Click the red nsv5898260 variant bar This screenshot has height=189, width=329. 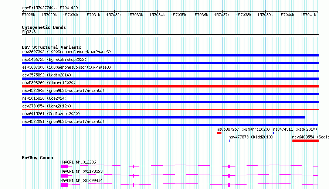tap(170, 86)
